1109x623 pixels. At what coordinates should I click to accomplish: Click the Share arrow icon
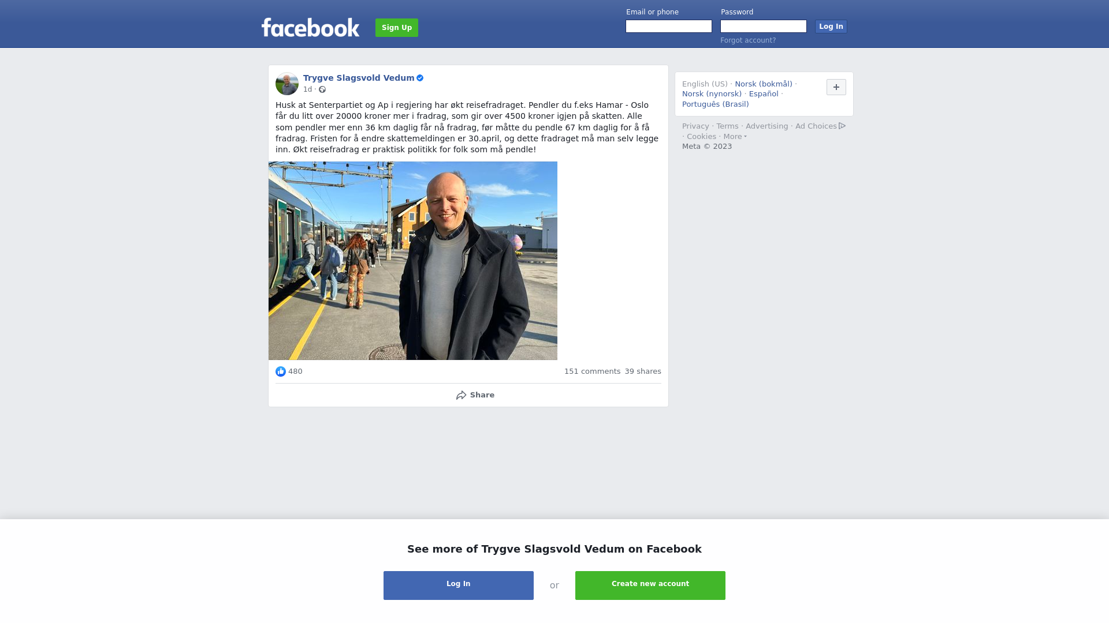pos(461,395)
